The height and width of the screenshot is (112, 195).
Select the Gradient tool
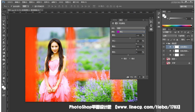click(x=4, y=53)
